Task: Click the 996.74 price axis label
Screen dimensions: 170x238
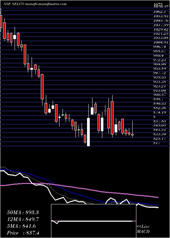Action: coord(160,47)
